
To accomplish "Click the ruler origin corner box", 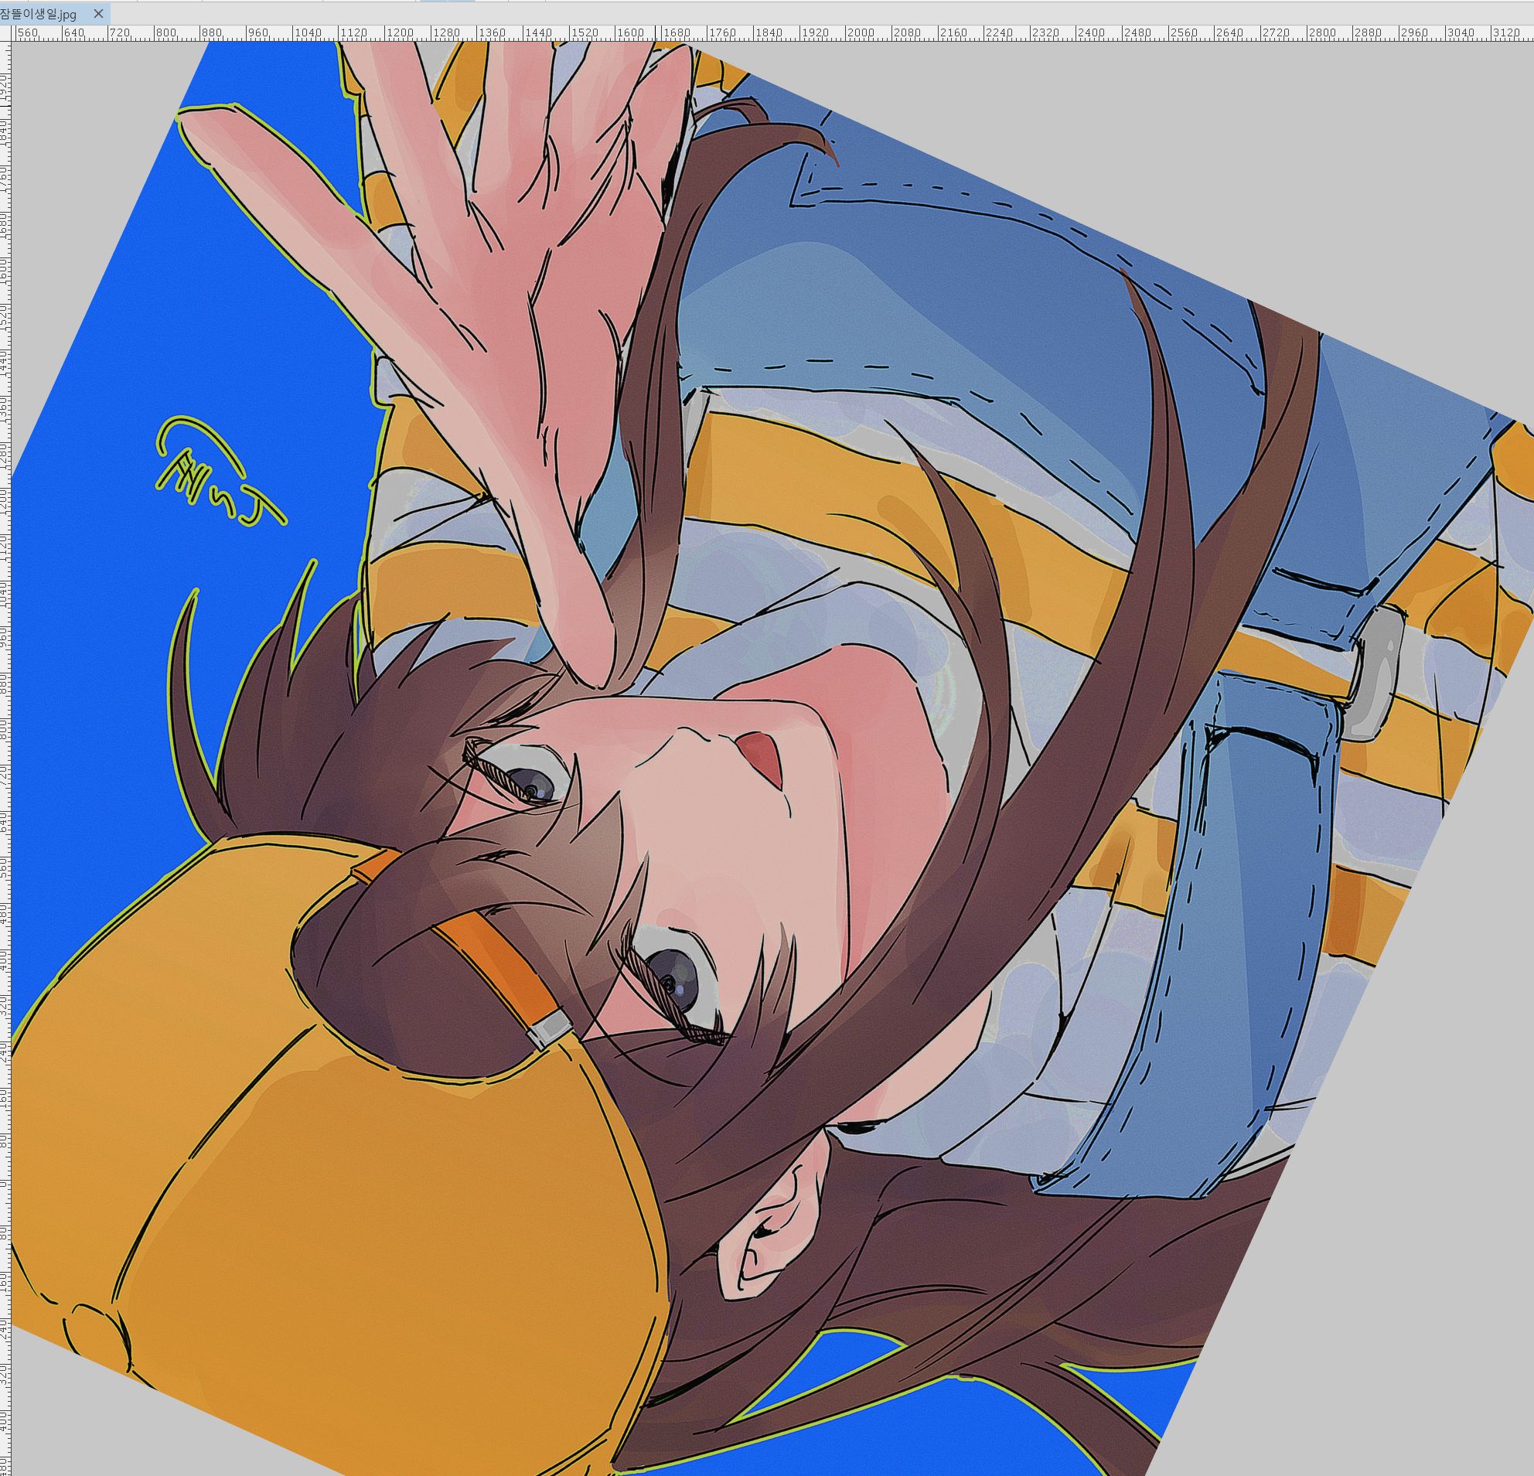I will pos(5,33).
